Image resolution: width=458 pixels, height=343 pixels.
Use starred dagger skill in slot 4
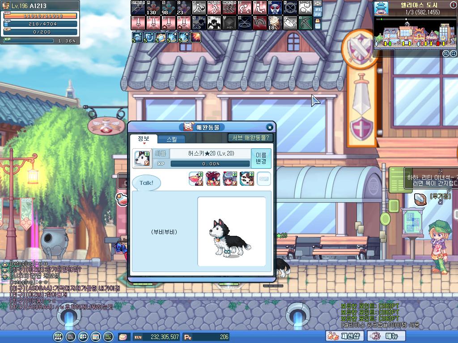(x=184, y=23)
